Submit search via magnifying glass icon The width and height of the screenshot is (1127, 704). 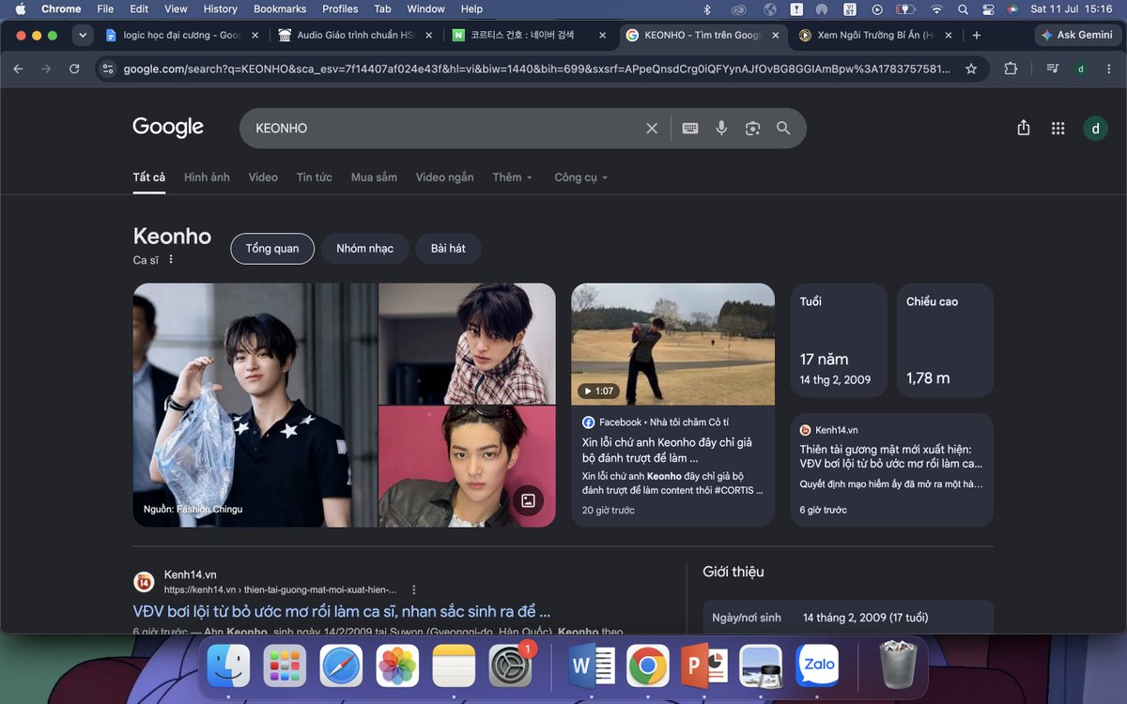783,129
